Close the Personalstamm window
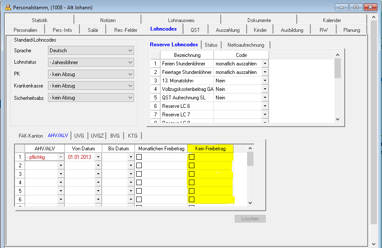Viewport: 382px width, 248px height. (x=370, y=7)
